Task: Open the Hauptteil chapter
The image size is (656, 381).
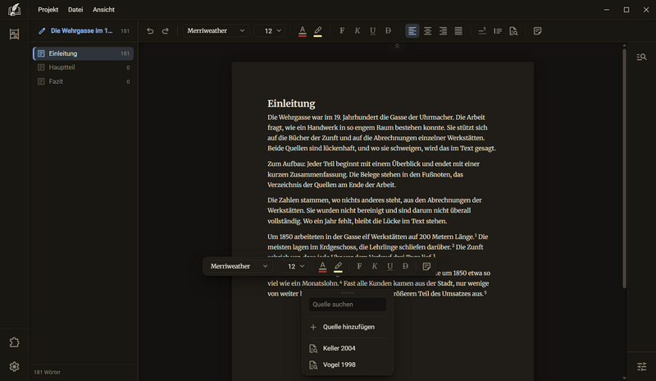Action: [x=84, y=67]
